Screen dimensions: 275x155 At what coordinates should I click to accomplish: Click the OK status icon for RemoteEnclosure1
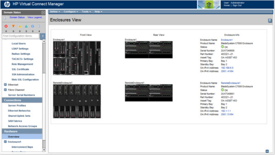222,90
